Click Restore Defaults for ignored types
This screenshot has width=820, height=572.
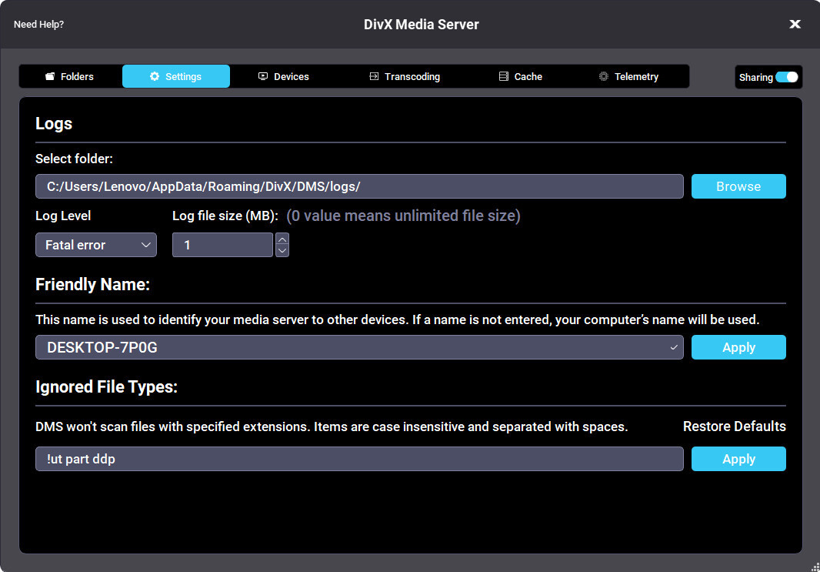(735, 426)
